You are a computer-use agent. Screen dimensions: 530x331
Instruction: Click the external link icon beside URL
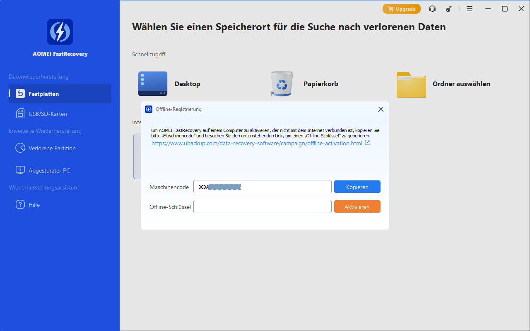(367, 143)
